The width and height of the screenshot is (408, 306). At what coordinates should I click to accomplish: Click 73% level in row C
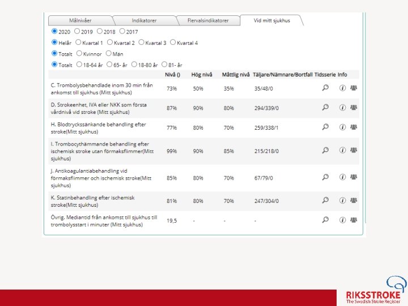coord(172,89)
